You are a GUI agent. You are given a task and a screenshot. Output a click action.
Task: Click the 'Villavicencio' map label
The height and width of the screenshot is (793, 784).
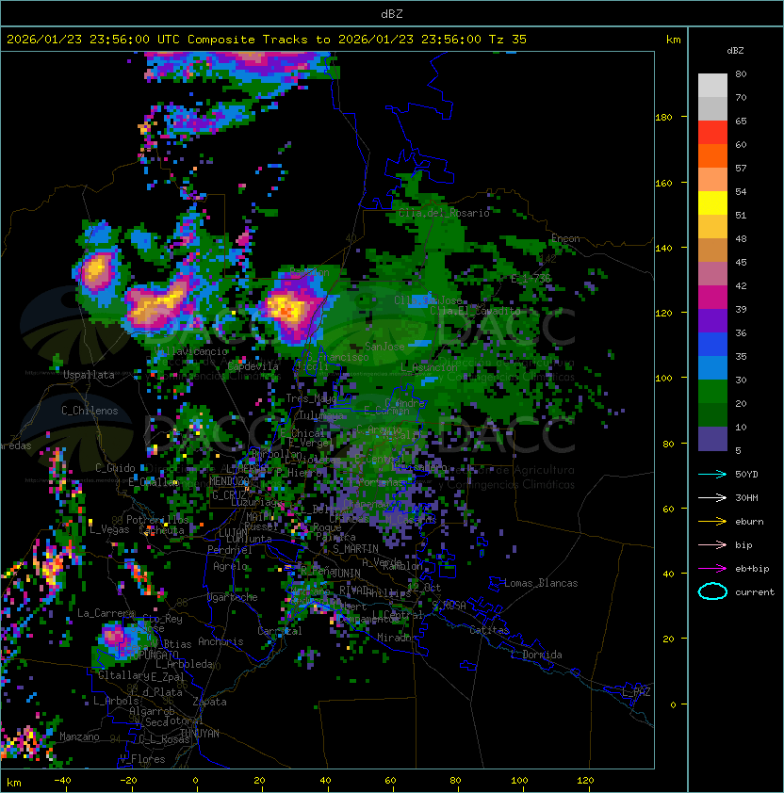(190, 351)
